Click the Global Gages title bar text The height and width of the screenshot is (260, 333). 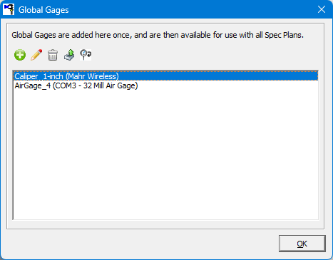[x=43, y=10]
